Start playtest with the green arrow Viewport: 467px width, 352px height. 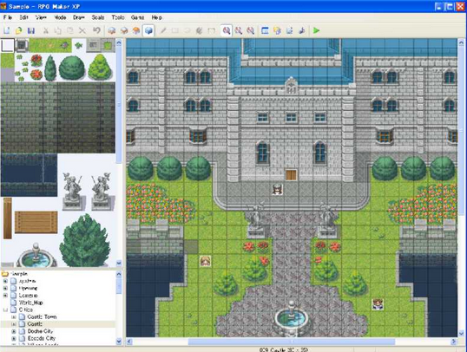coord(316,30)
